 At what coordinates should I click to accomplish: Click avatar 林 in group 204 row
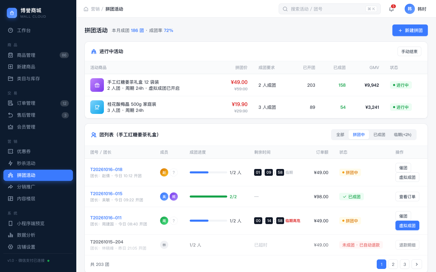point(164,245)
